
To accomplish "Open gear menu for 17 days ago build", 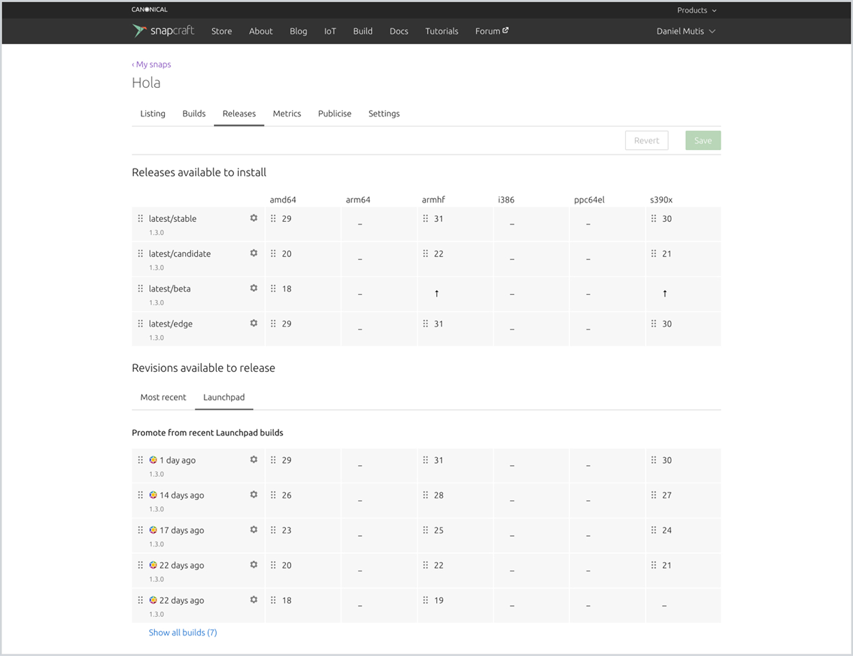I will tap(253, 530).
